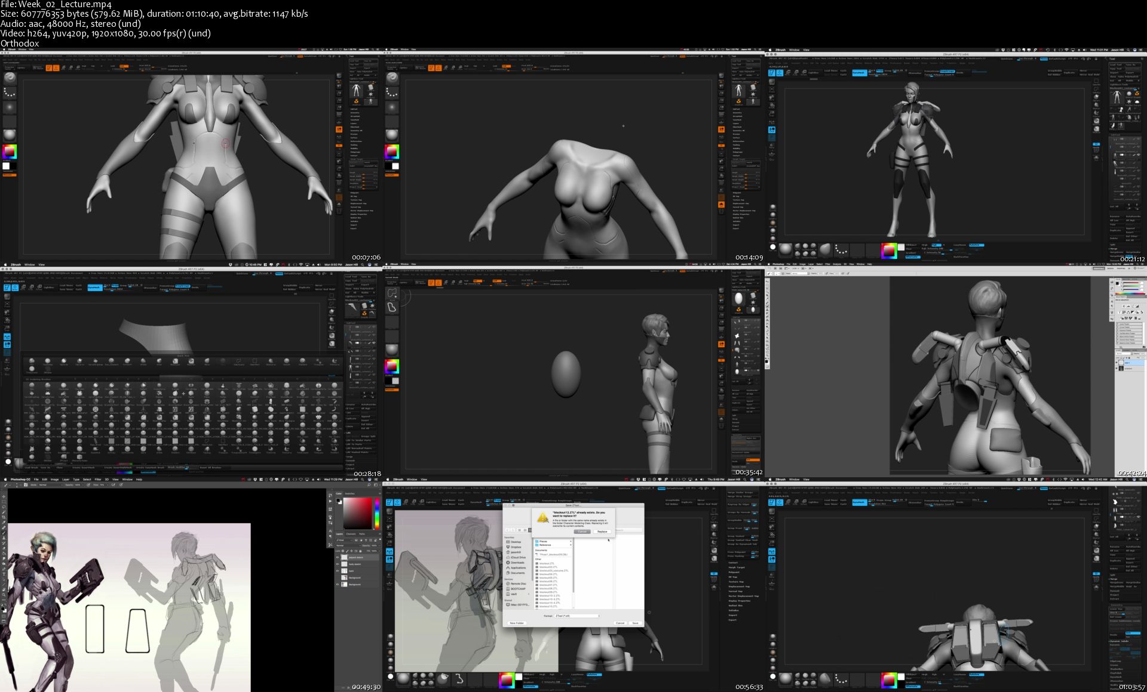Image resolution: width=1147 pixels, height=692 pixels.
Task: Click the ZBrush color picker in 01:03:57 frame
Action: click(x=889, y=680)
